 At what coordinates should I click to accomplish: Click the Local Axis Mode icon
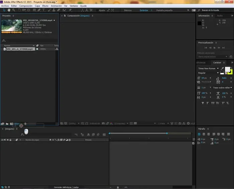click(82, 10)
